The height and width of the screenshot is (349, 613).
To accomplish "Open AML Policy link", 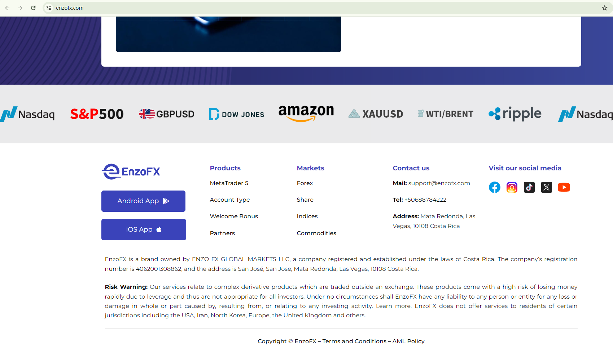I will pyautogui.click(x=408, y=341).
